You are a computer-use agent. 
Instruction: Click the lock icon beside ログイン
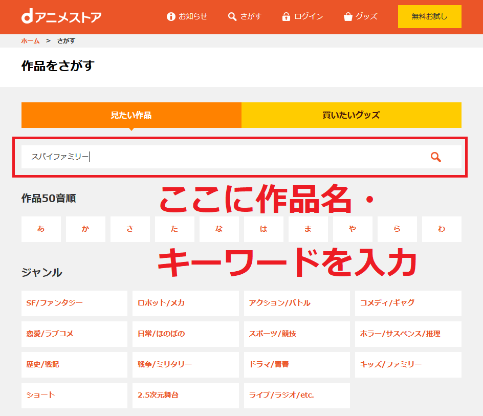(x=286, y=17)
